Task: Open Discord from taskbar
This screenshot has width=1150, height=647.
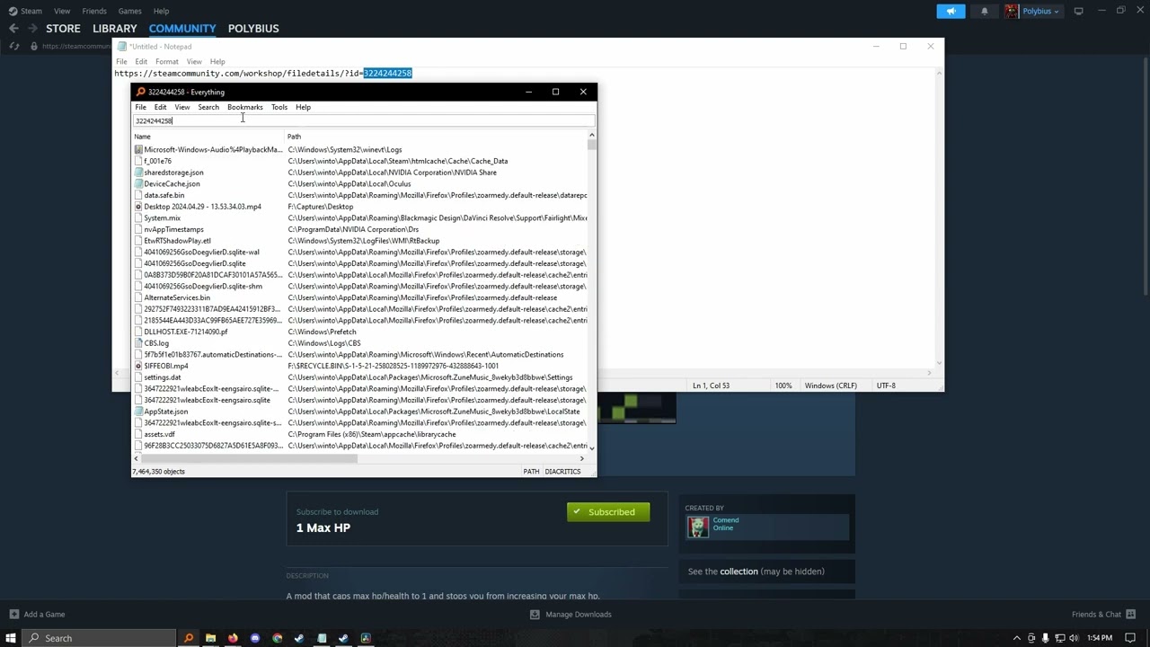Action: click(x=255, y=638)
